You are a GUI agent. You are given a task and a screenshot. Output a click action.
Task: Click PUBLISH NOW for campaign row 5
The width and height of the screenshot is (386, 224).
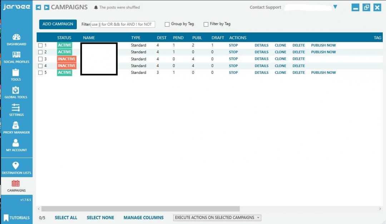(323, 73)
